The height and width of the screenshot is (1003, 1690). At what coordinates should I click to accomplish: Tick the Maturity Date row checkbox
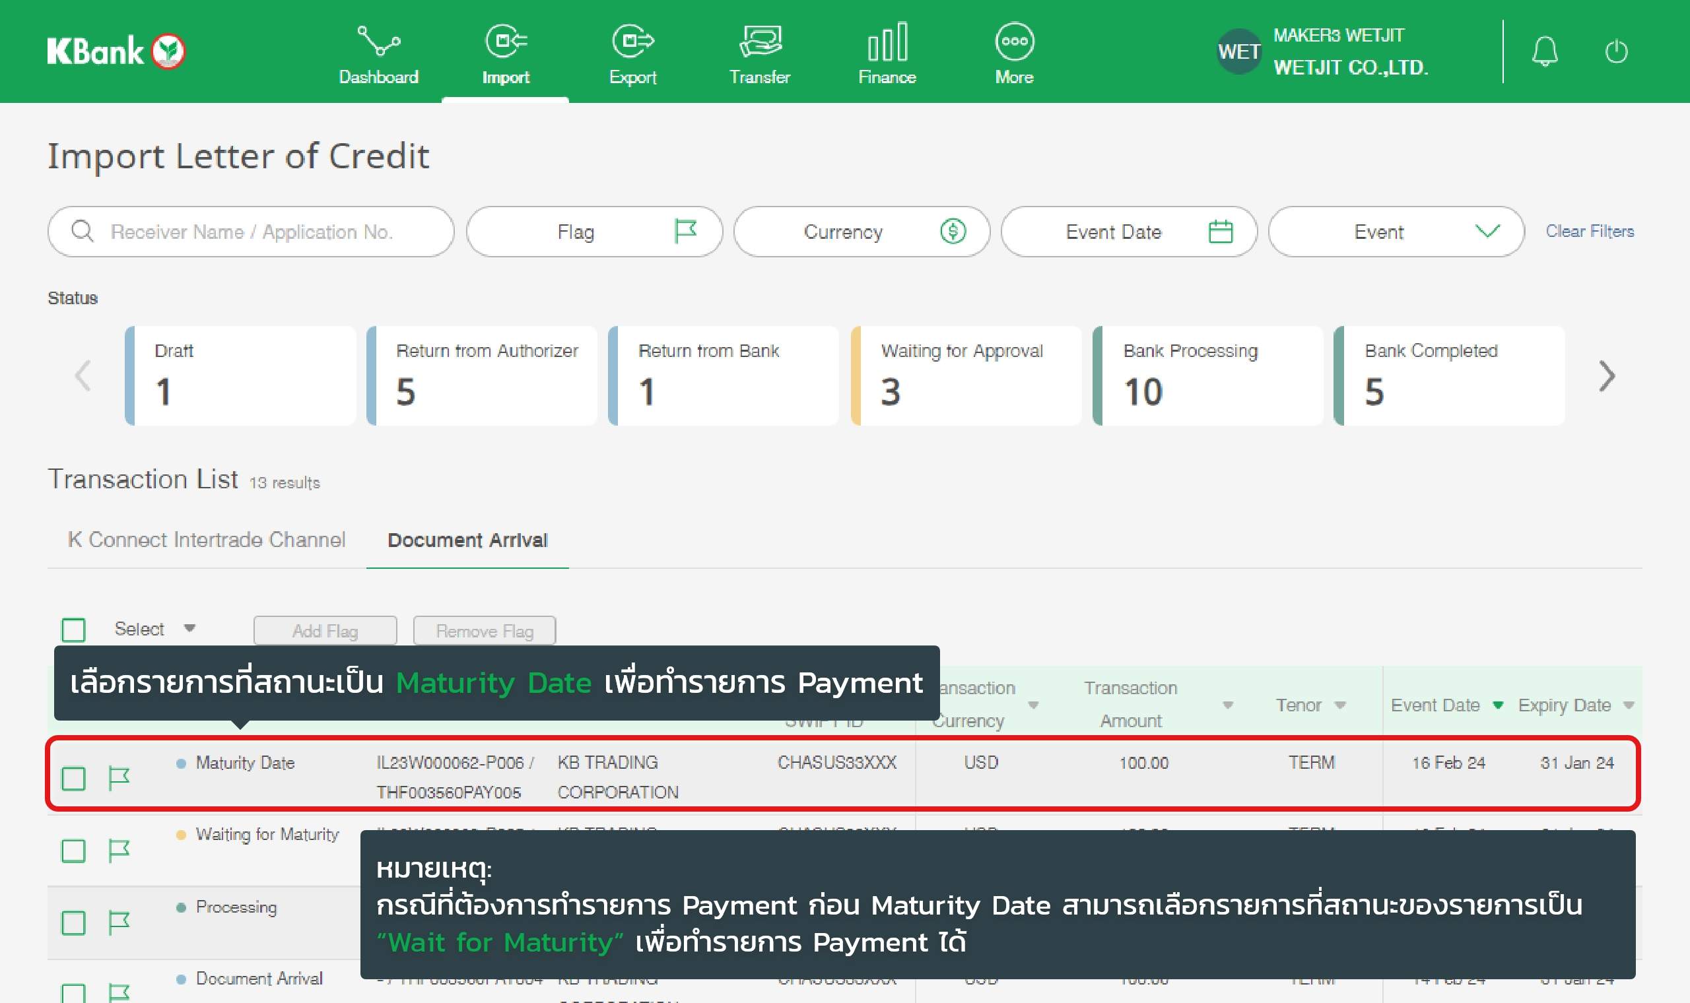tap(73, 779)
